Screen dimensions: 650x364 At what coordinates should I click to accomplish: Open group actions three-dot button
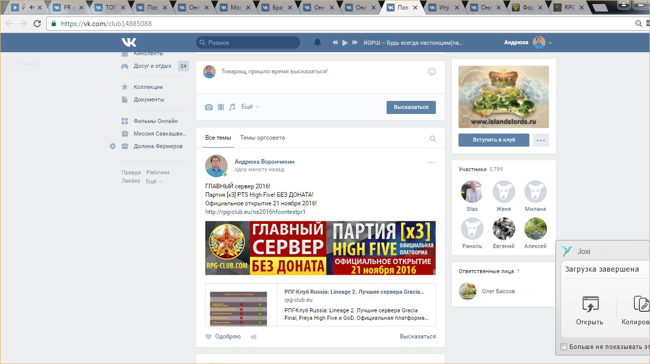541,140
